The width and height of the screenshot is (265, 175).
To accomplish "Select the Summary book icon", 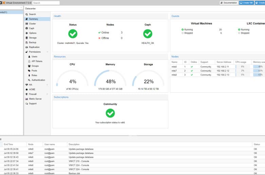I will pos(26,19).
